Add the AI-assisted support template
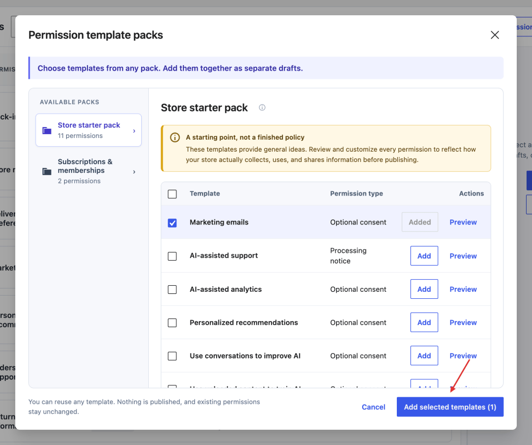 click(424, 256)
